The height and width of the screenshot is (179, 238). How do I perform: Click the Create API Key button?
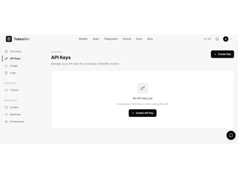click(x=142, y=113)
